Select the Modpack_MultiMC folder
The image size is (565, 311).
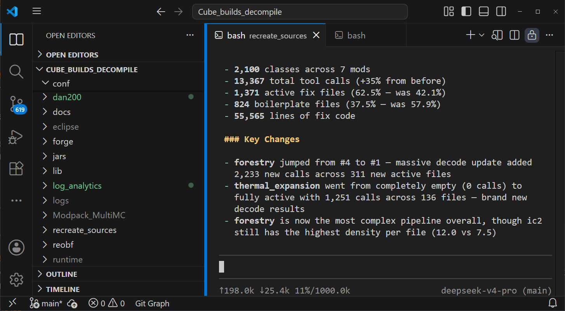118,215
